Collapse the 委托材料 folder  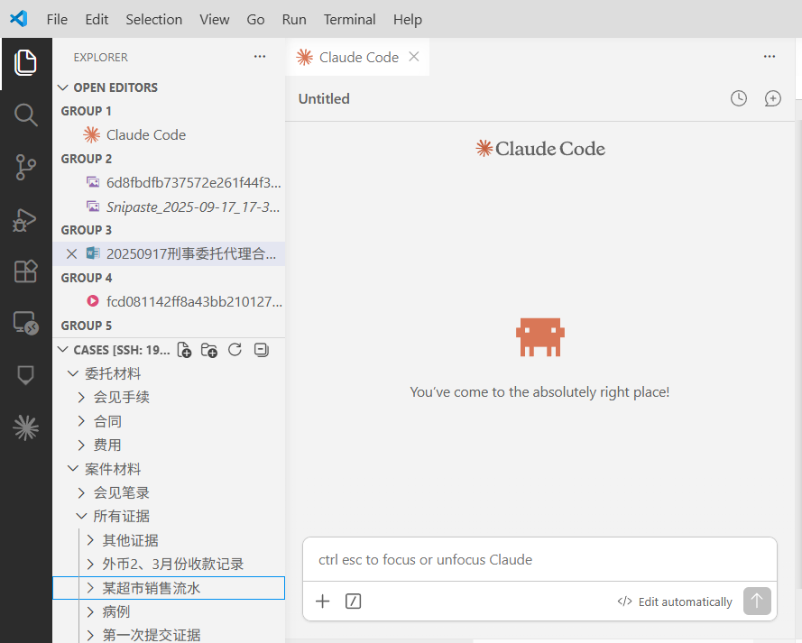tap(73, 373)
